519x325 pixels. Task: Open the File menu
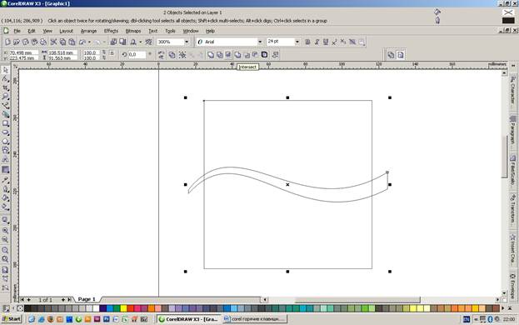pos(17,31)
